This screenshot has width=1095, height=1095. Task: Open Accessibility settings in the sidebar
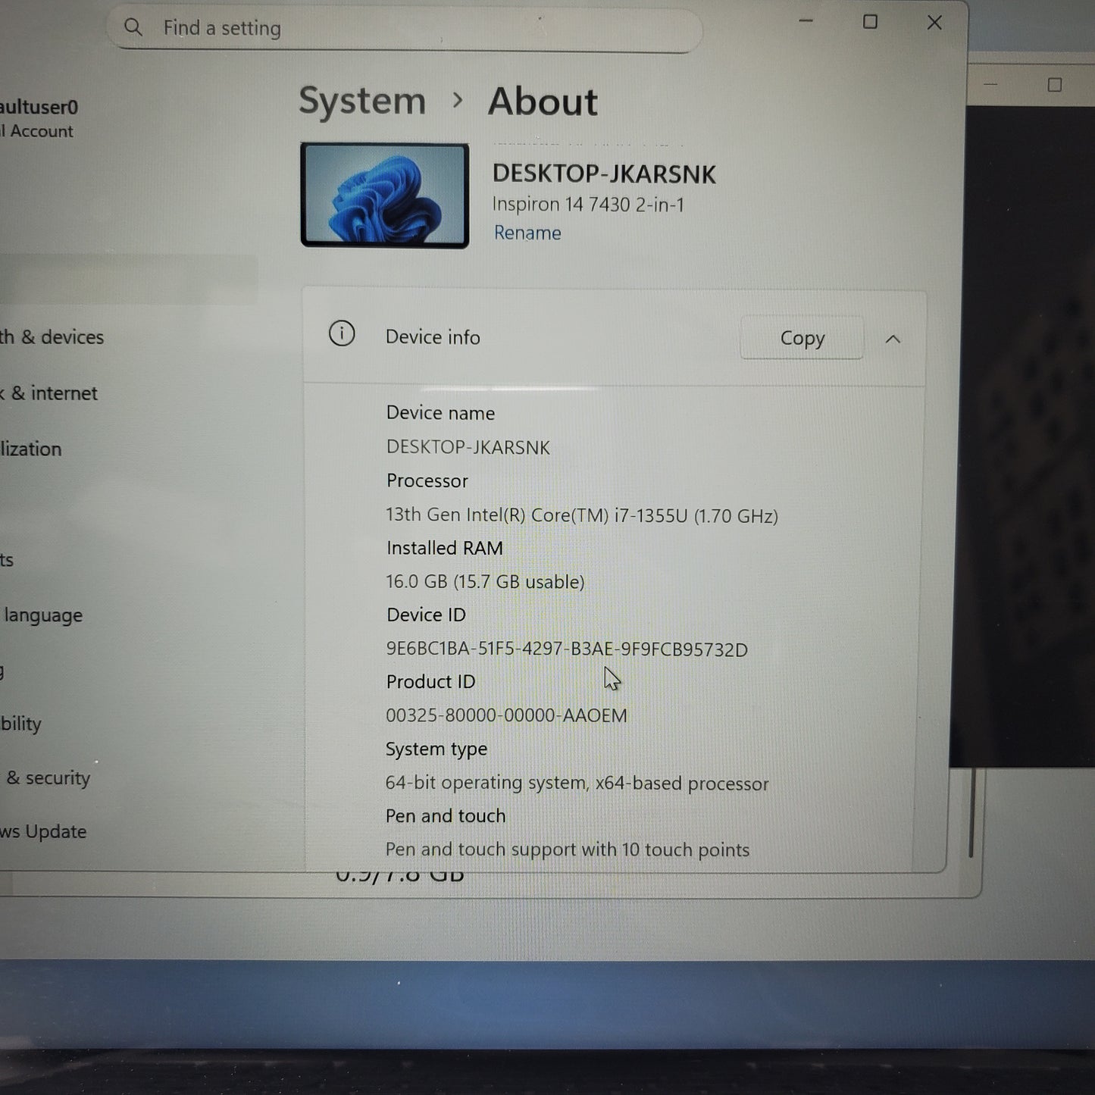click(20, 724)
